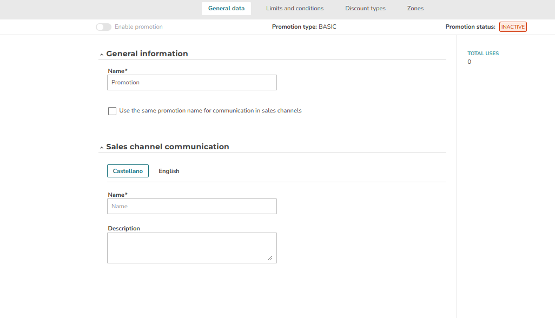Click the sales channel Name field

pos(192,206)
